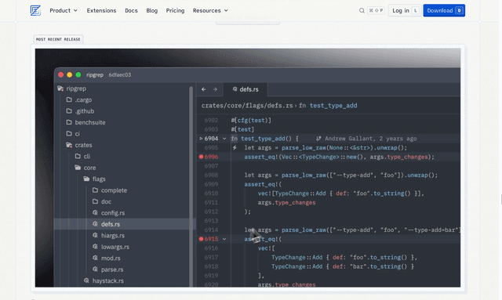
Task: Click the 6dfaec03 commit label in title bar
Action: tap(120, 75)
